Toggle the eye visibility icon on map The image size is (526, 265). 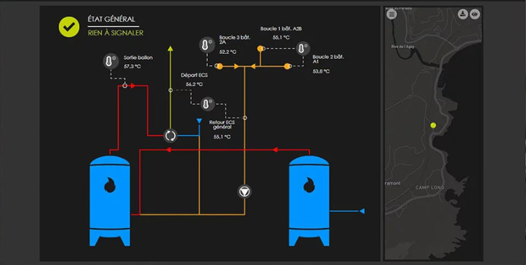coord(475,14)
